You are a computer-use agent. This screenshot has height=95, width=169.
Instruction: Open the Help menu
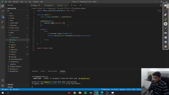point(41,2)
